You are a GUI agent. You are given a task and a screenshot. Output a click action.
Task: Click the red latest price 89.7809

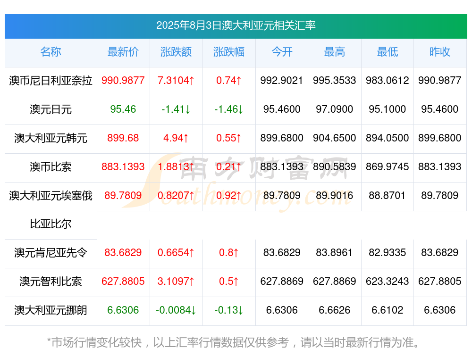123,196
